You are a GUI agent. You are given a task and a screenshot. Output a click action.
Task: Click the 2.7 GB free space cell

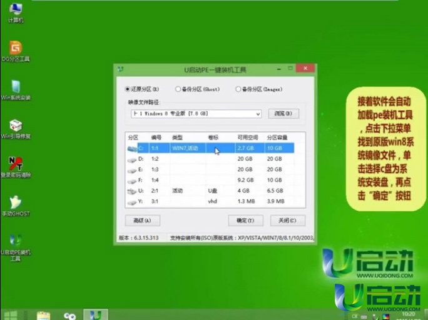(246, 148)
